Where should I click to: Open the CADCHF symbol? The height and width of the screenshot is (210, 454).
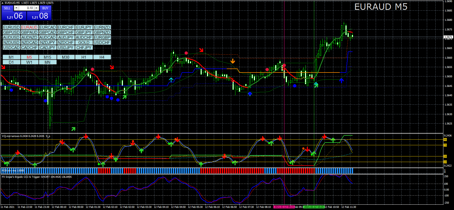29,48
